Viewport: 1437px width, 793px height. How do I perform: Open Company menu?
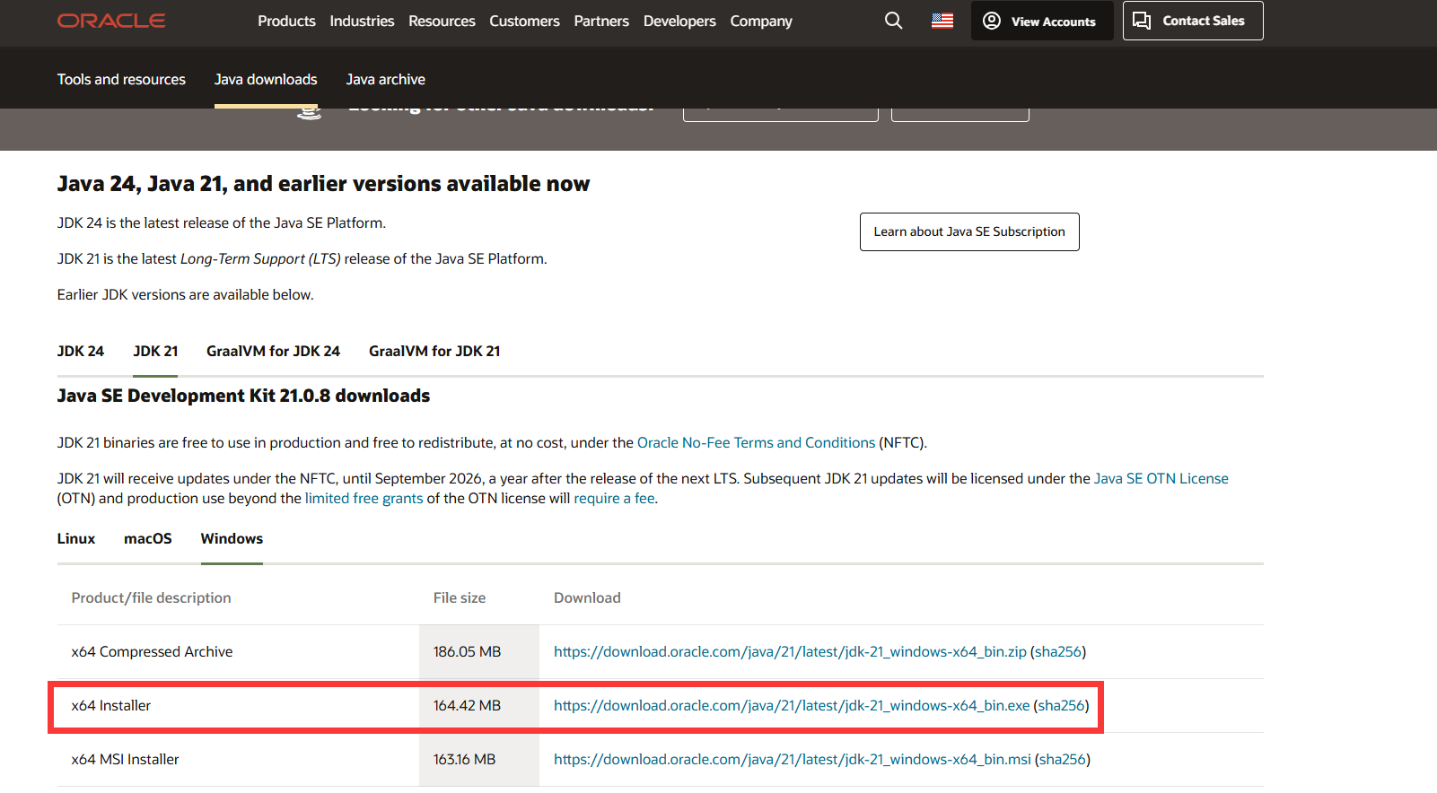point(761,21)
